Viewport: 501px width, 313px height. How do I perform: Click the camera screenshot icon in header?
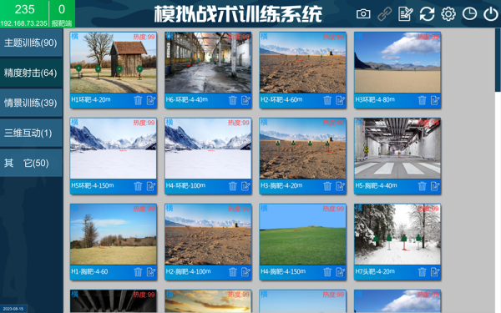[x=363, y=13]
